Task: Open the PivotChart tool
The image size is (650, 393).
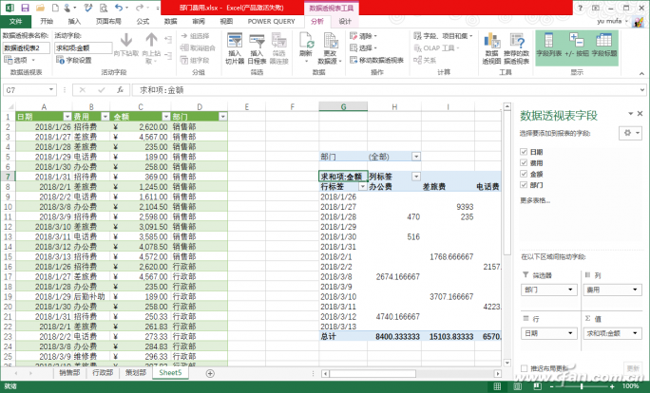Action: pyautogui.click(x=491, y=48)
